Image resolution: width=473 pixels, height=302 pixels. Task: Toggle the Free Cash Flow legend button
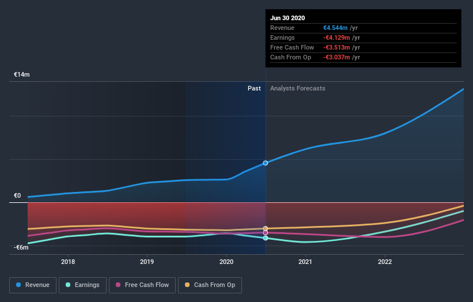tap(142, 285)
